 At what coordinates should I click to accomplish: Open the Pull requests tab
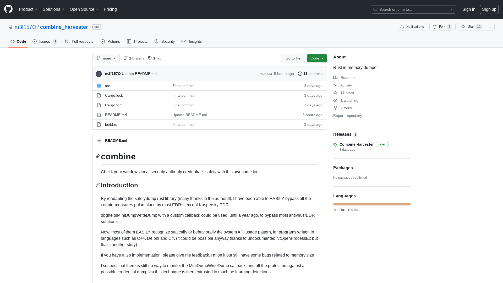pyautogui.click(x=79, y=41)
